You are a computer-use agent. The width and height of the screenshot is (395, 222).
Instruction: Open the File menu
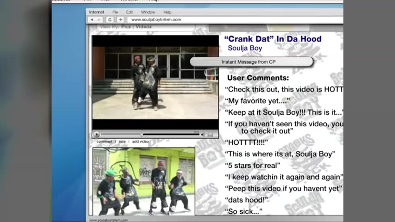click(115, 12)
